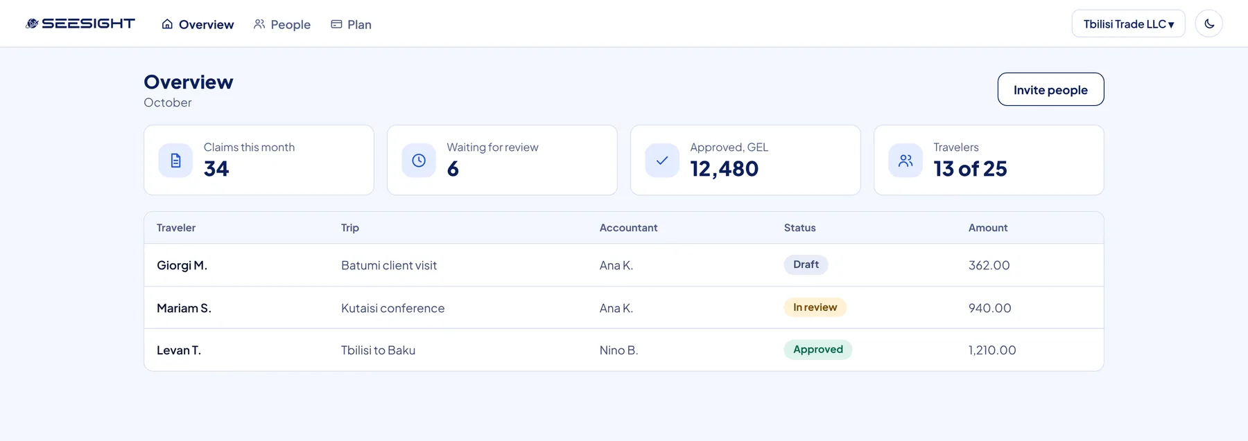This screenshot has height=441, width=1248.
Task: Click the clock icon in the Waiting for review card
Action: pyautogui.click(x=419, y=161)
